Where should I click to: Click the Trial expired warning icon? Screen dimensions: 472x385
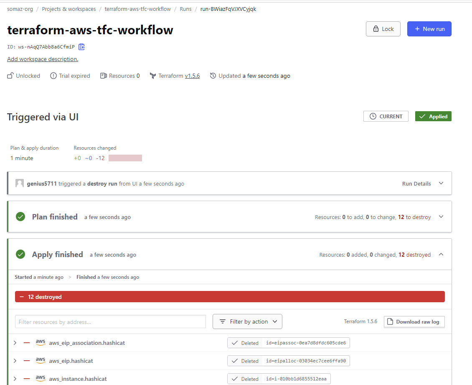tap(53, 76)
